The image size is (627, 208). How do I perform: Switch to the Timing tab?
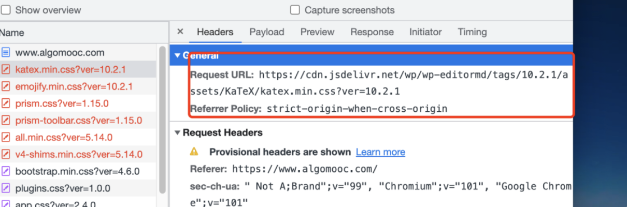472,32
